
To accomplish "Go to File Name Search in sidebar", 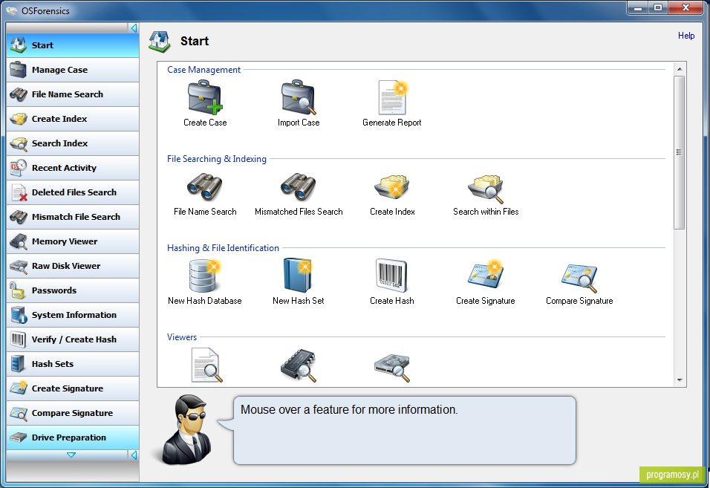I will pos(73,94).
